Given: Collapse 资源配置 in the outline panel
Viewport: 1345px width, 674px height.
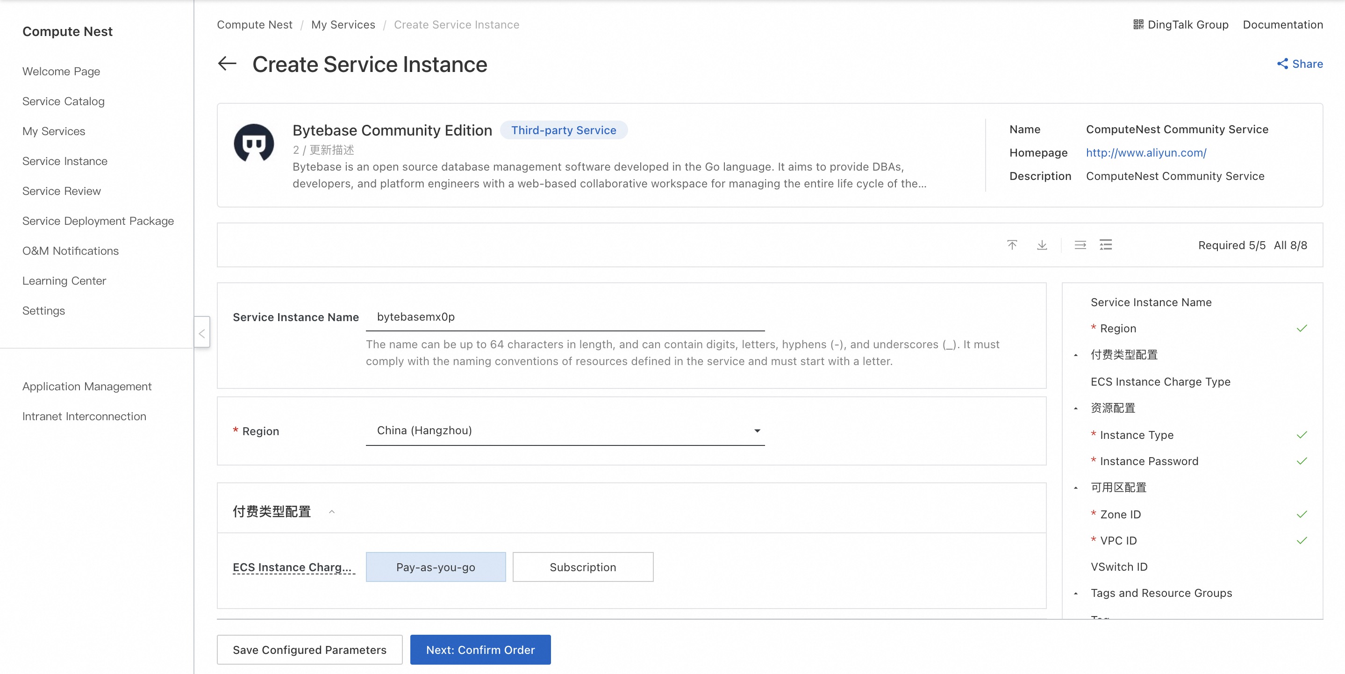Looking at the screenshot, I should 1076,408.
